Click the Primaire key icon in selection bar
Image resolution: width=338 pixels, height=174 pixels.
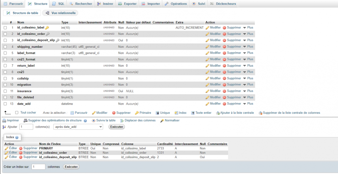pyautogui.click(x=137, y=113)
